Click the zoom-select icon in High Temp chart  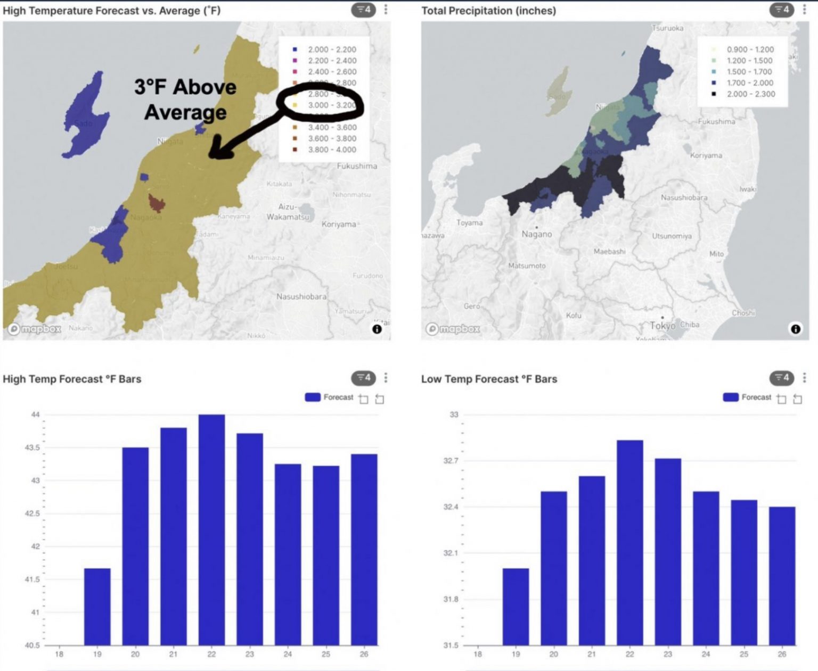[364, 399]
